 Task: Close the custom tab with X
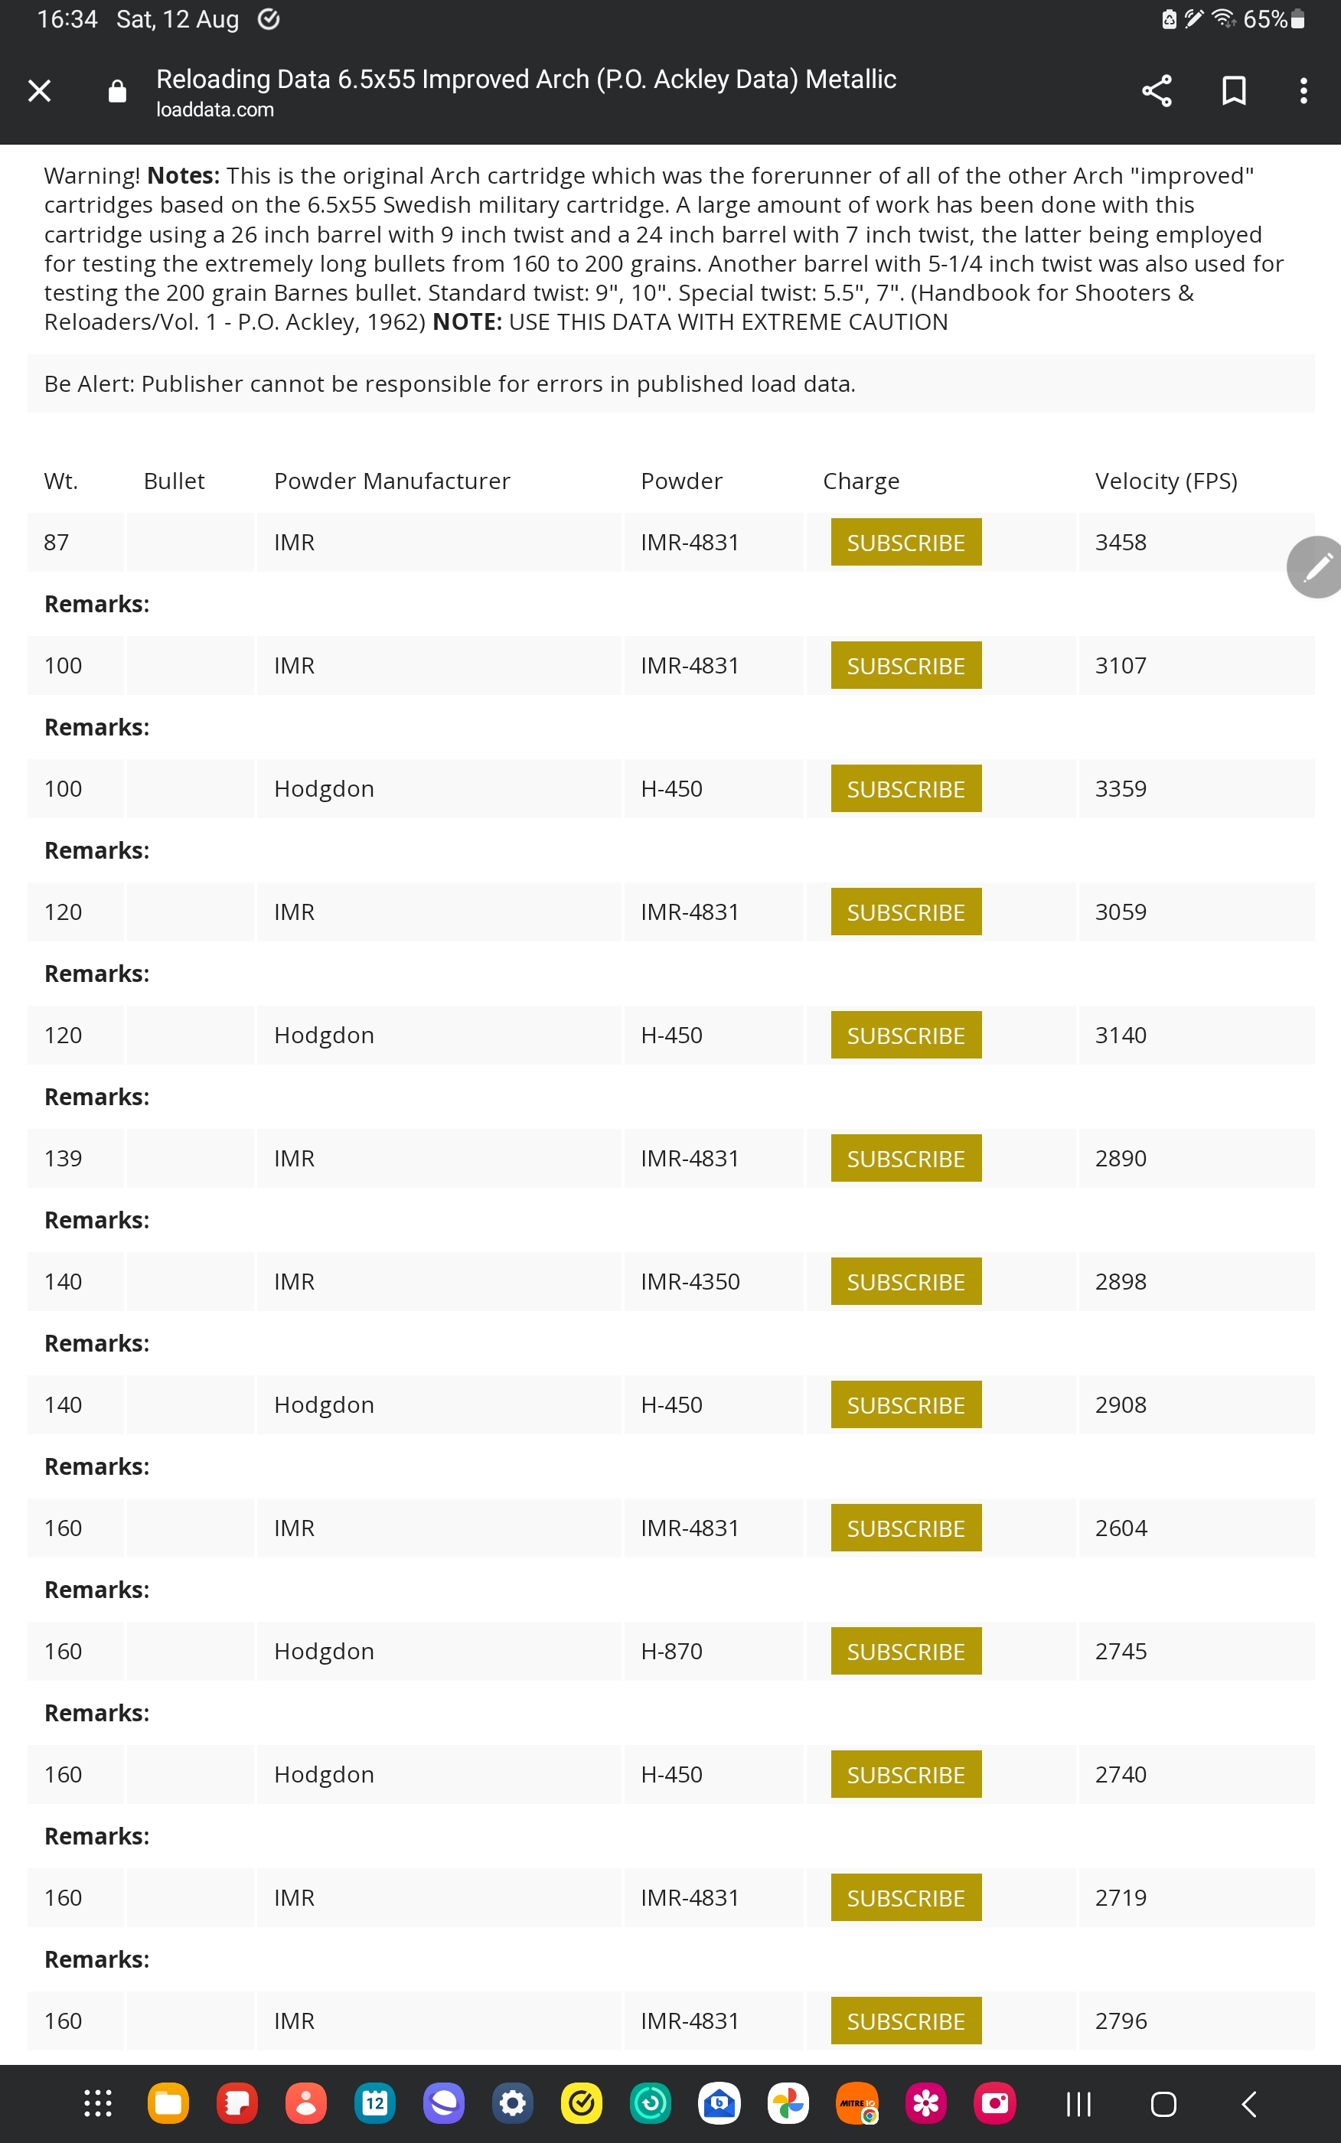pyautogui.click(x=39, y=90)
